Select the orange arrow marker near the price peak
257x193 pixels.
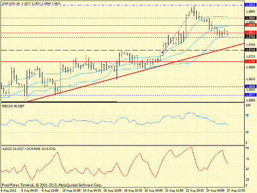[192, 12]
